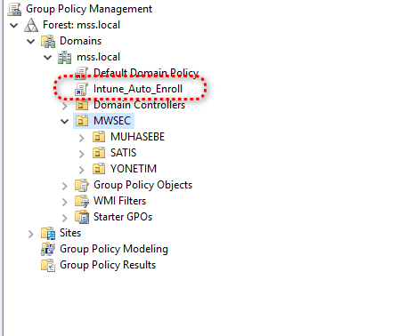Select the Group Policy Management root label

(x=89, y=9)
